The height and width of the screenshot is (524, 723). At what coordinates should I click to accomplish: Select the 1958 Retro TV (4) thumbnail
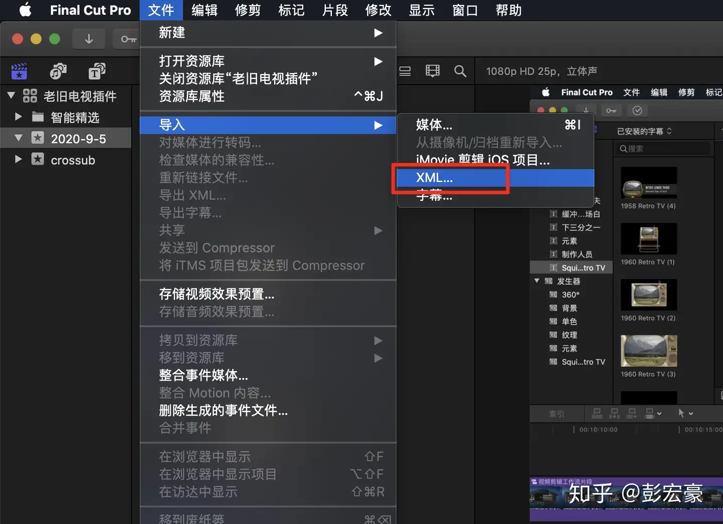(649, 183)
